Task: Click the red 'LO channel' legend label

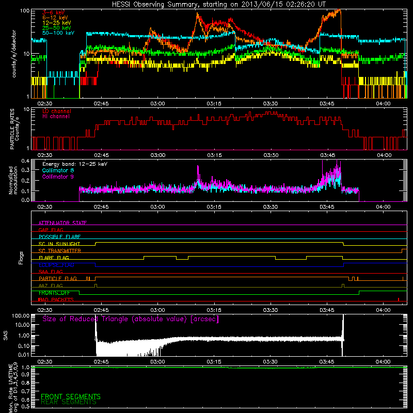Action: [57, 111]
